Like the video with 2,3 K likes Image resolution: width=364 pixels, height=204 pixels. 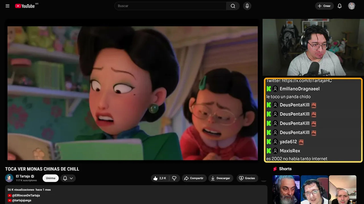(x=160, y=178)
